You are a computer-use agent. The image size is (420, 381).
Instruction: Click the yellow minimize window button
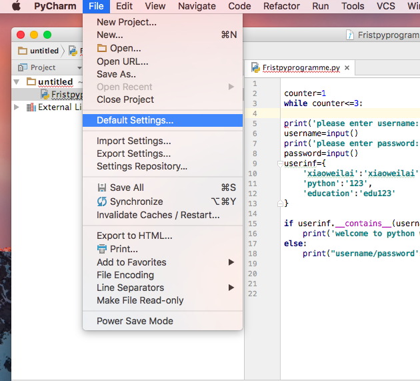34,35
